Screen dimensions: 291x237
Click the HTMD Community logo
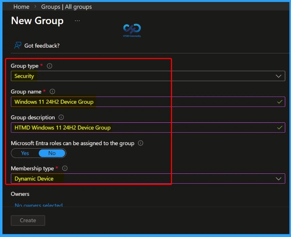132,30
